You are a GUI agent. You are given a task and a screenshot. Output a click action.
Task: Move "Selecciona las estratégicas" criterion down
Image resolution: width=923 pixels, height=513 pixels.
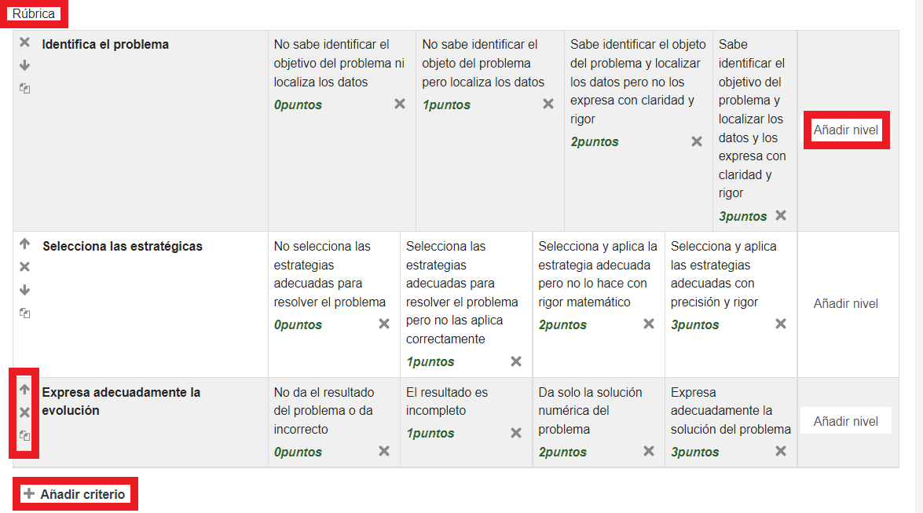24,290
